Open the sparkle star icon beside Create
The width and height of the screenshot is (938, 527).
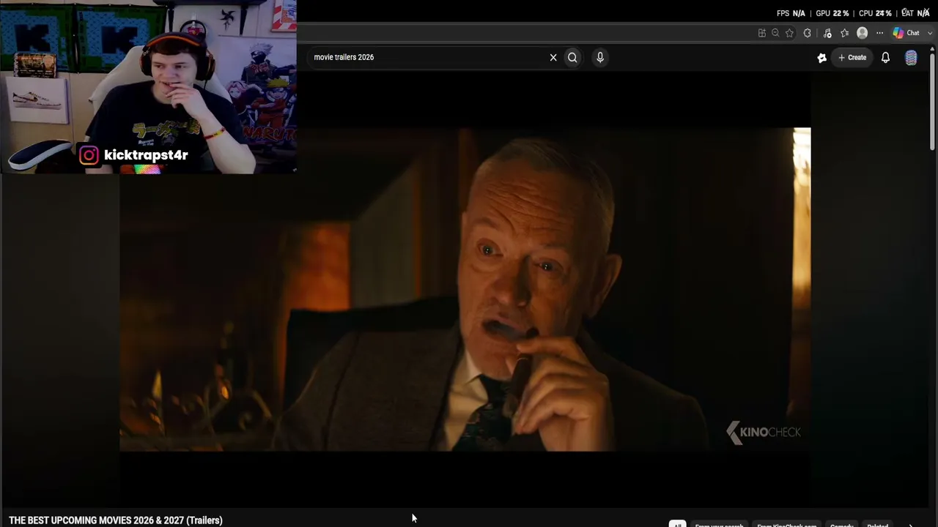point(822,57)
